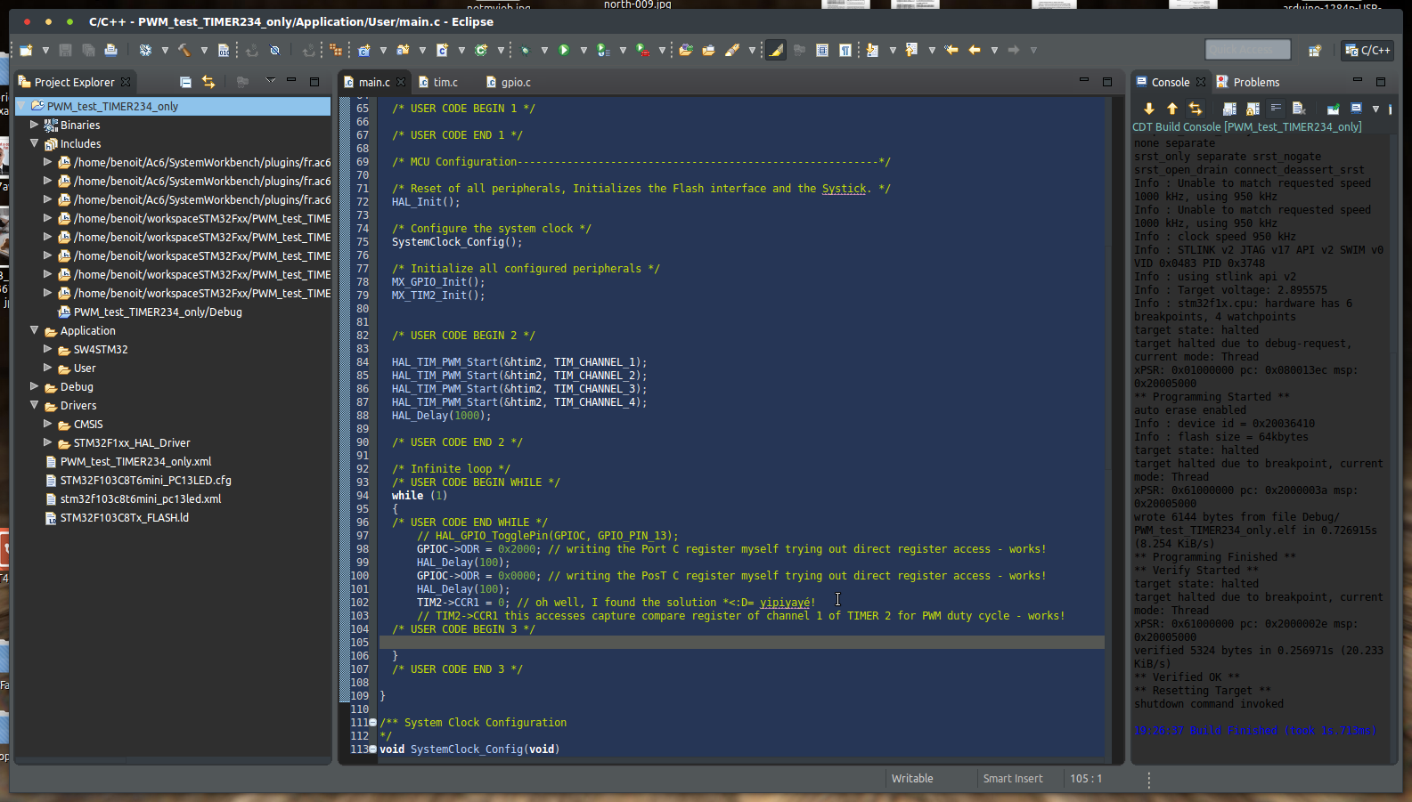The height and width of the screenshot is (802, 1412).
Task: Toggle Show Whitespace Characters button
Action: pos(845,51)
